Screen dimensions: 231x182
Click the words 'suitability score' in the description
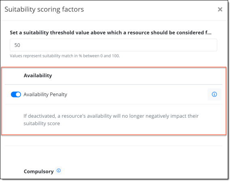click(x=42, y=123)
